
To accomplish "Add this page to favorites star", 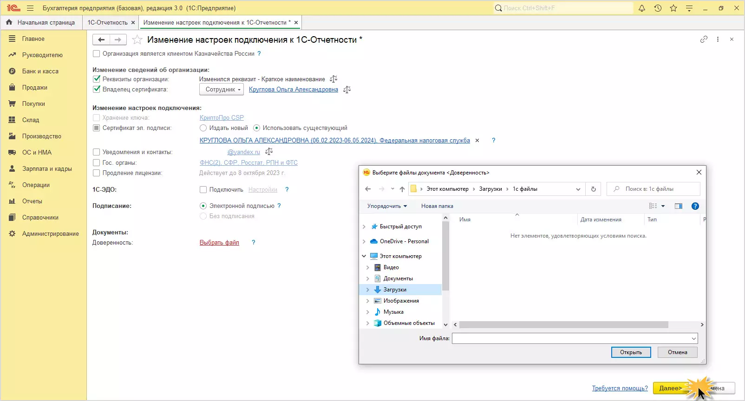I will 137,40.
